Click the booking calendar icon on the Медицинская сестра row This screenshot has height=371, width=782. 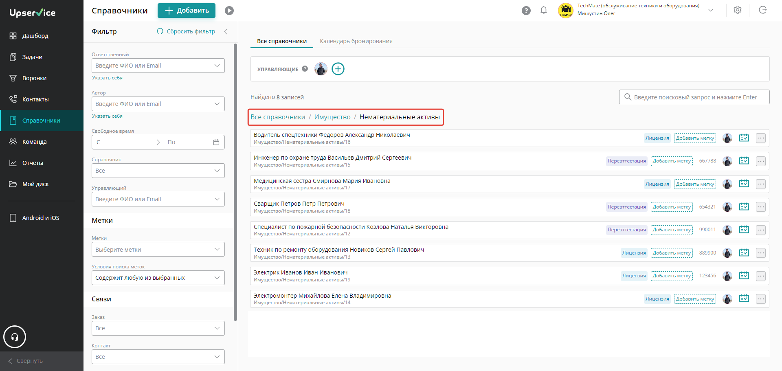click(x=744, y=184)
